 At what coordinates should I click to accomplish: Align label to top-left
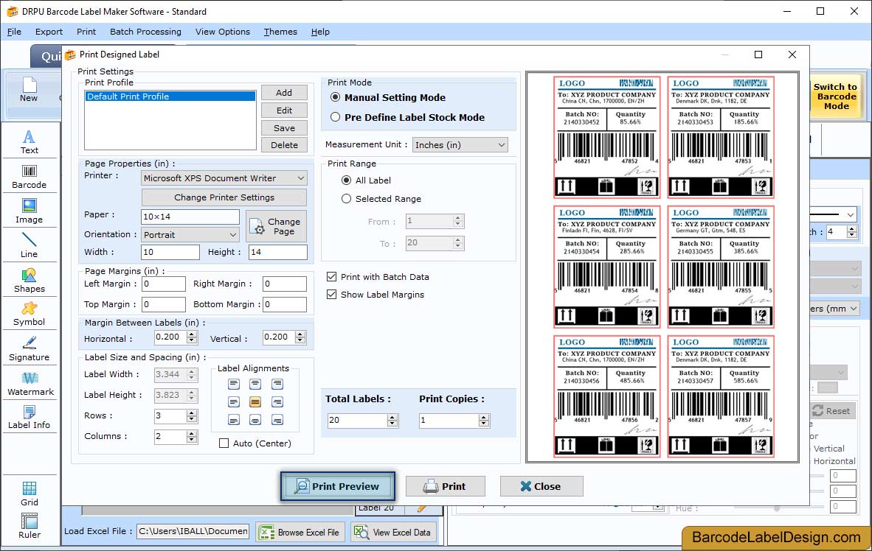coord(234,384)
